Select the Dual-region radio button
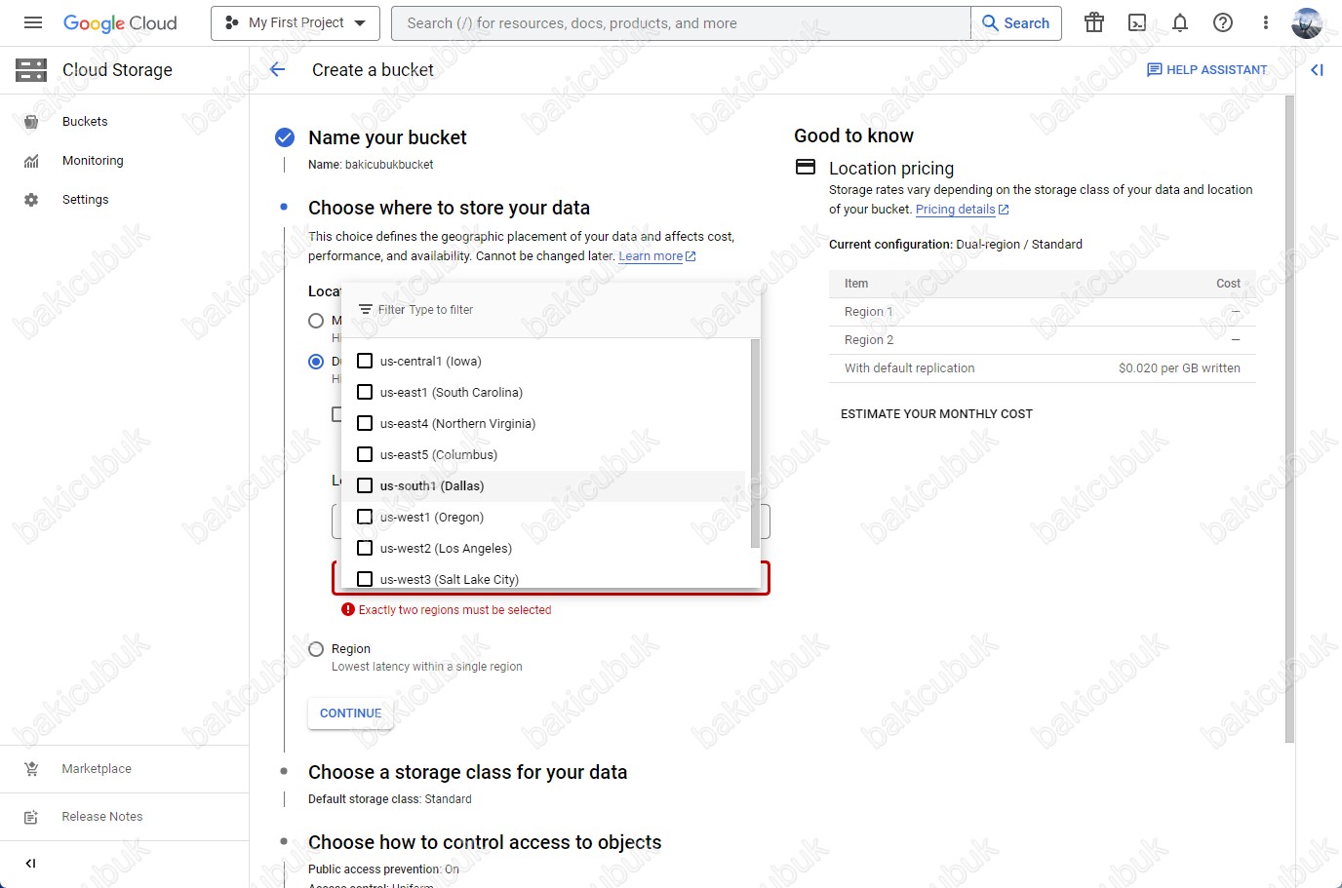The height and width of the screenshot is (888, 1342). pyautogui.click(x=316, y=362)
